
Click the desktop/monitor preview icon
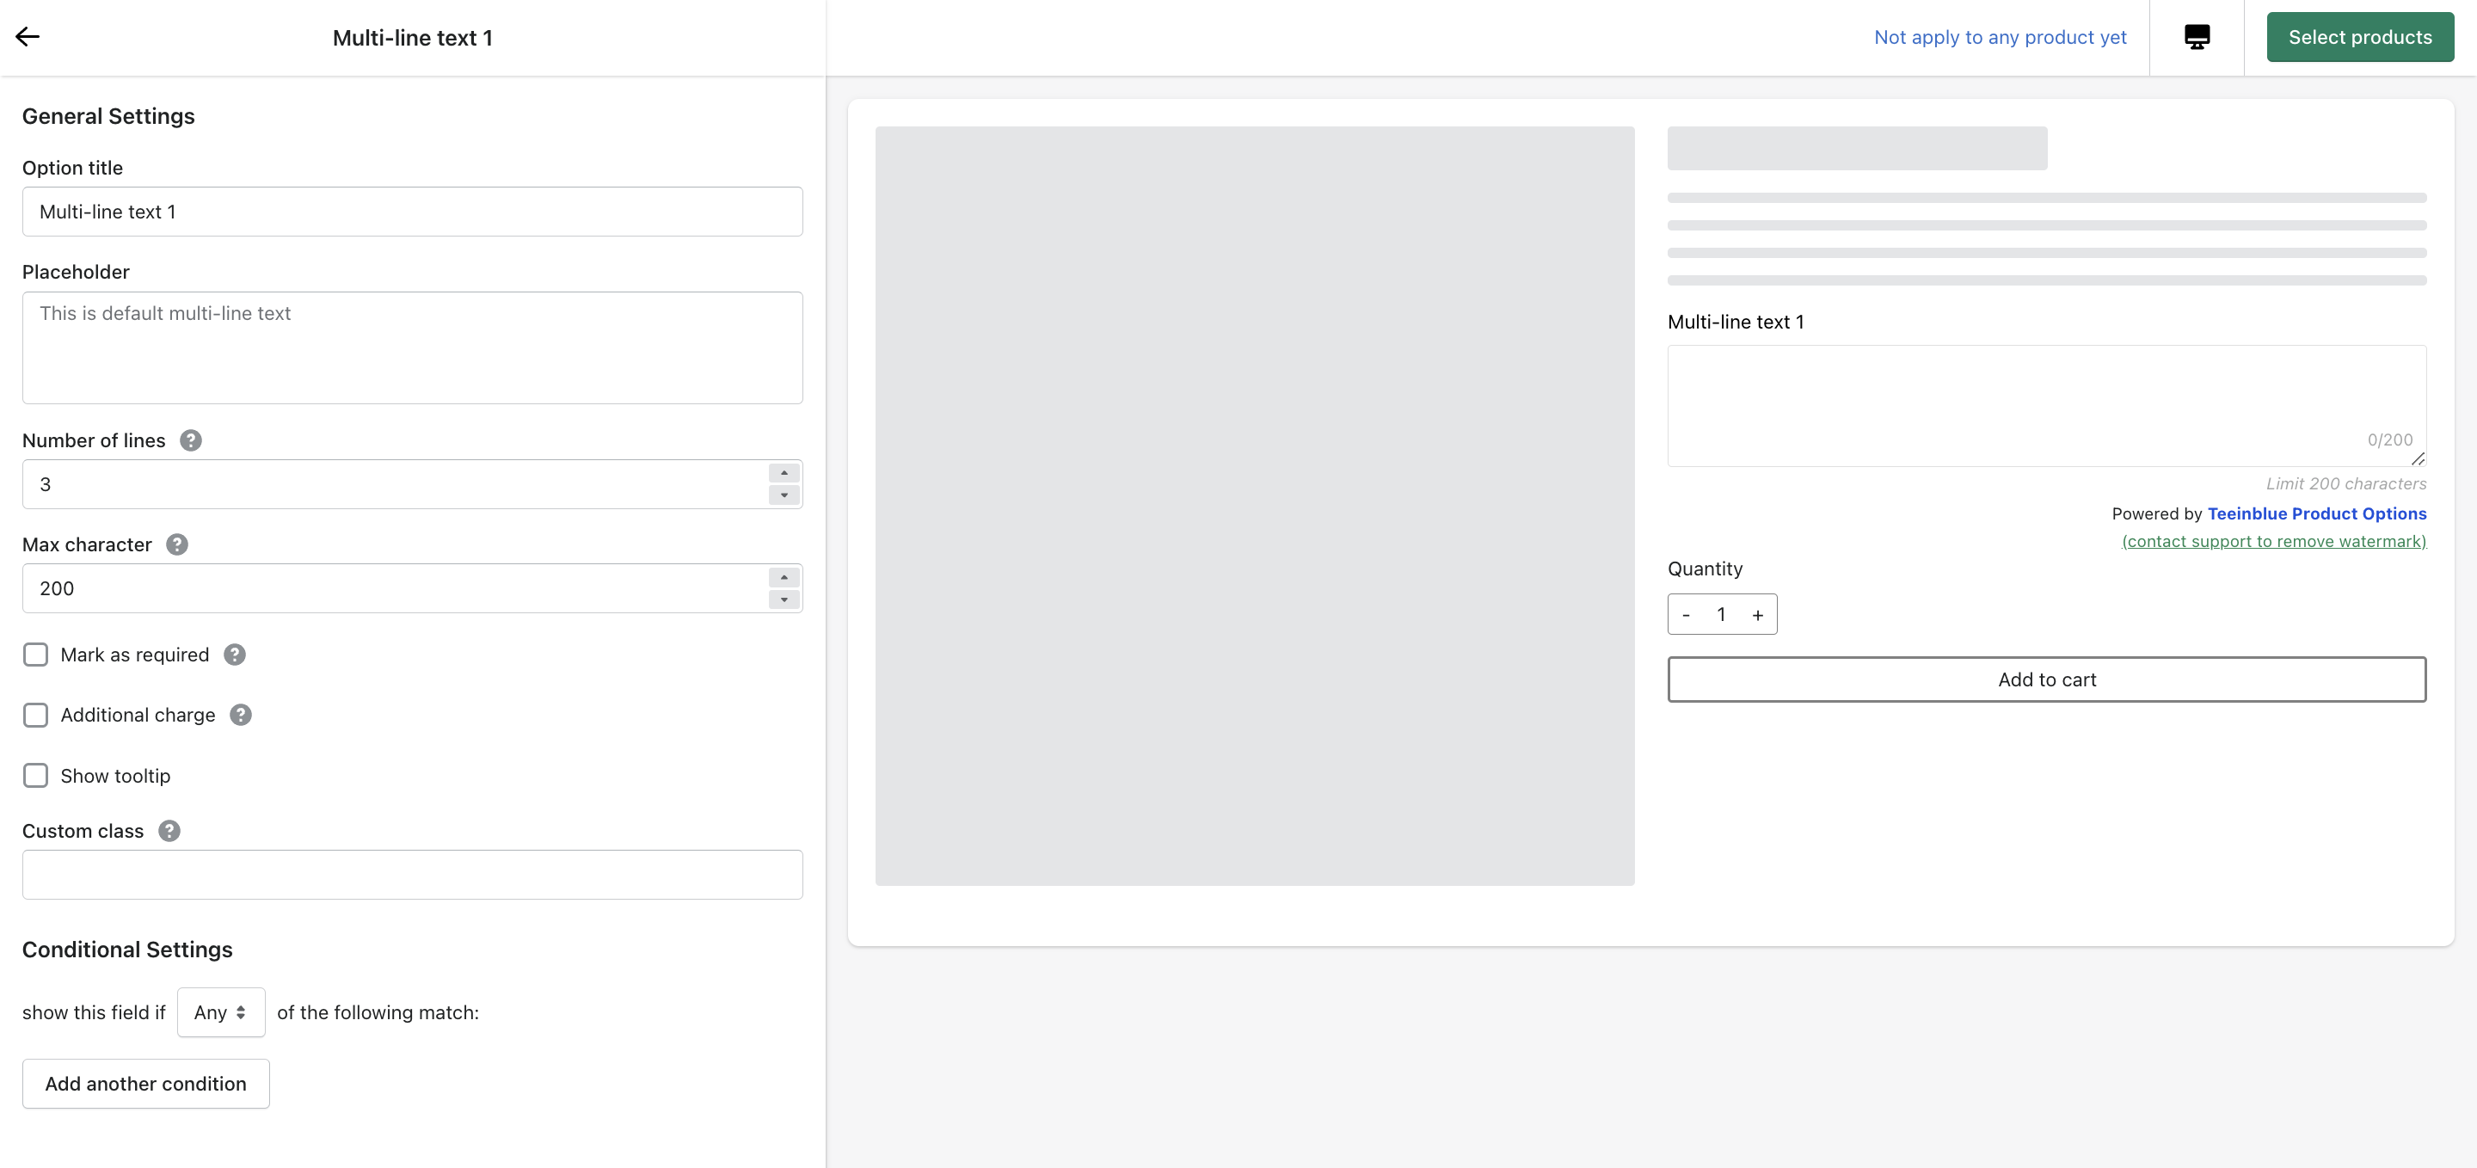point(2197,36)
